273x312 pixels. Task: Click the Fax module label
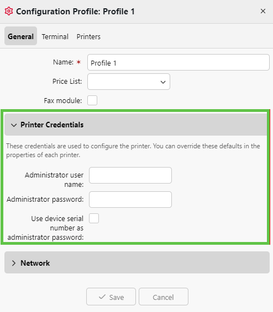point(63,101)
